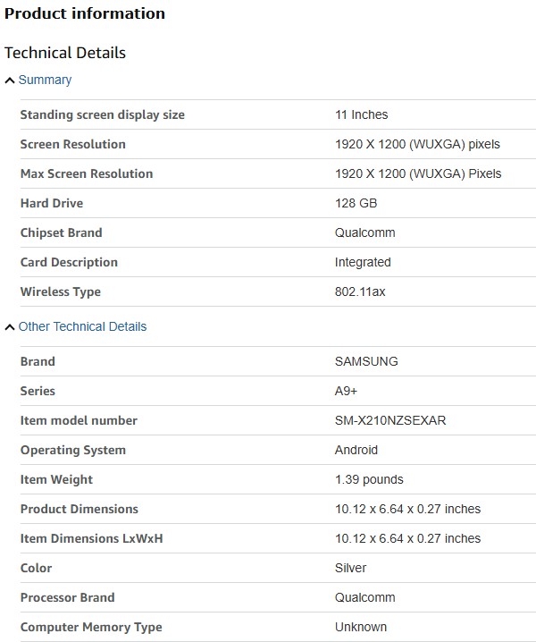Toggle the Other Technical Details link text
Image resolution: width=536 pixels, height=642 pixels.
pyautogui.click(x=82, y=326)
